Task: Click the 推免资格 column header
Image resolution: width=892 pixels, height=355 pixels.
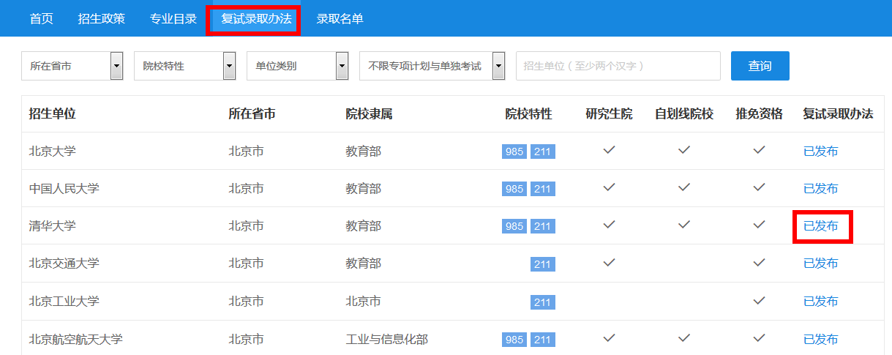Action: pos(759,114)
